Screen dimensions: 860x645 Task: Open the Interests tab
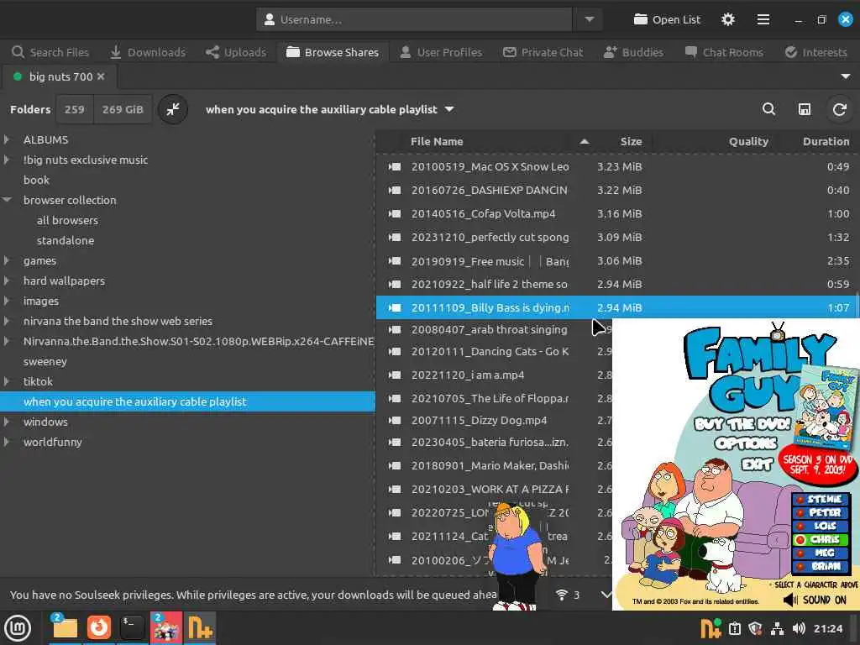tap(816, 52)
